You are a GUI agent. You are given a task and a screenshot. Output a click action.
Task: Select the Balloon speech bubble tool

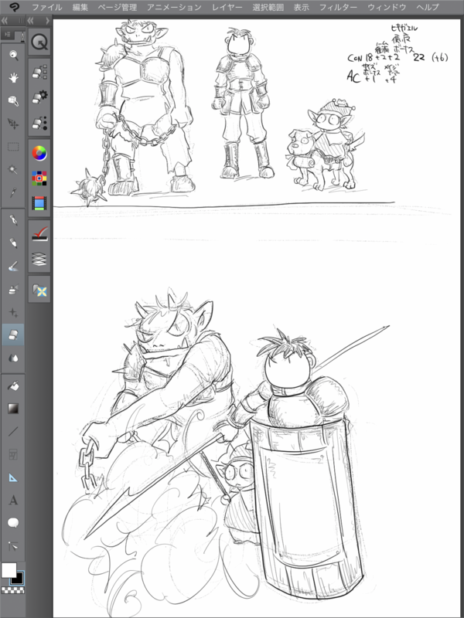tap(13, 524)
